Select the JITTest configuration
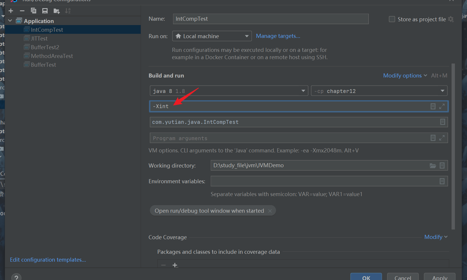The height and width of the screenshot is (280, 467). (39, 38)
